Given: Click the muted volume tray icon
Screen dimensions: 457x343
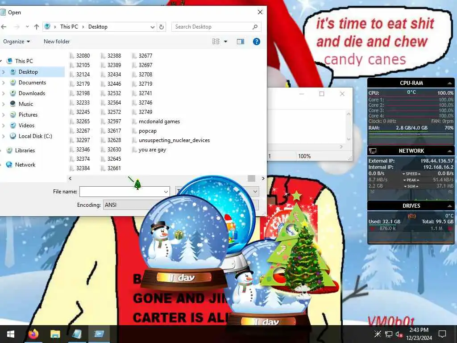Looking at the screenshot, I should 399,334.
